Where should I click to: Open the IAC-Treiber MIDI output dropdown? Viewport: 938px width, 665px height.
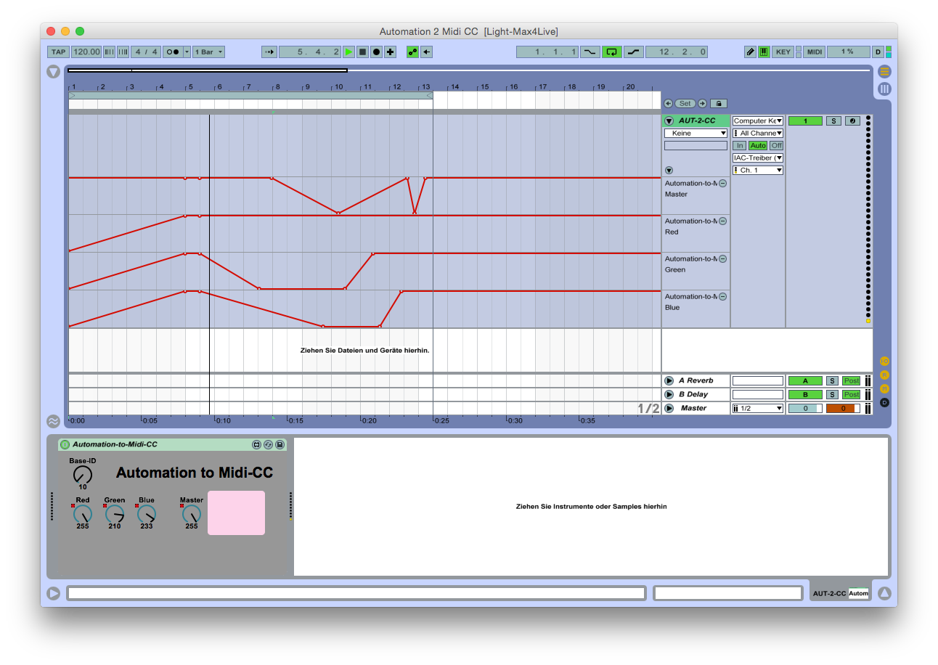click(x=757, y=158)
